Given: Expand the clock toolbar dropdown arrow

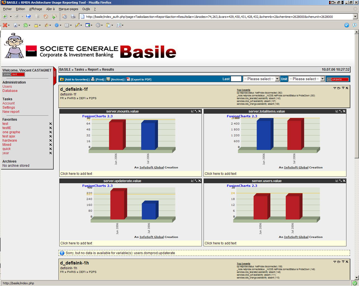Looking at the screenshot, I should click(x=102, y=25).
